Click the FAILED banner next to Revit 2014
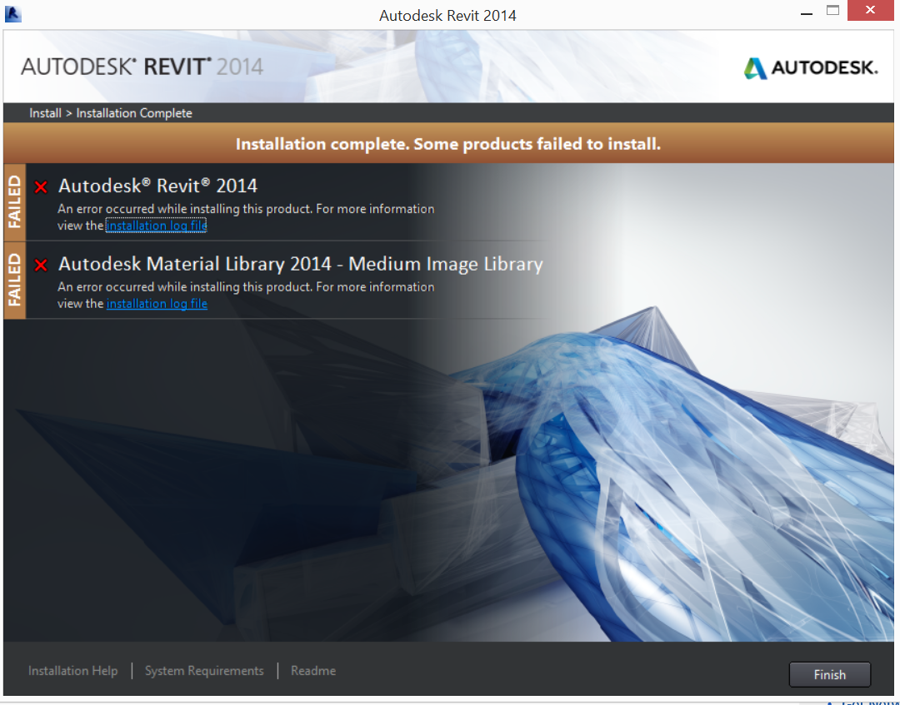The image size is (900, 705). coord(14,201)
